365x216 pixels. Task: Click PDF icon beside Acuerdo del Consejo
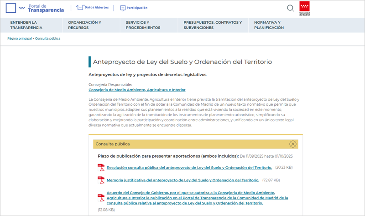click(x=101, y=198)
